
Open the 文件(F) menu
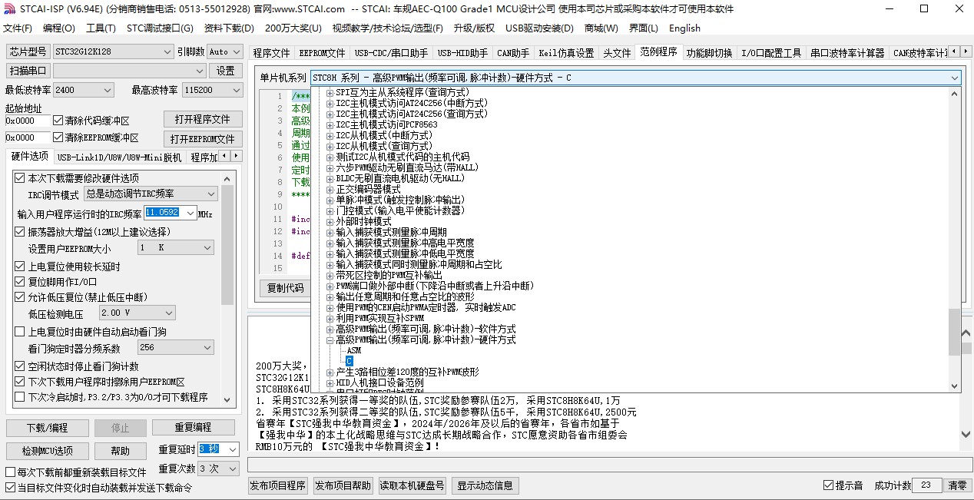click(x=18, y=28)
